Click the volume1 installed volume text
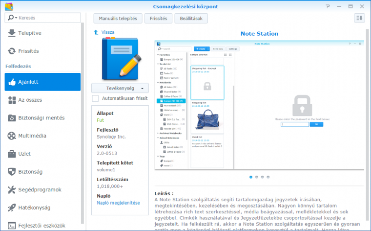The height and width of the screenshot is (231, 371). click(x=106, y=170)
